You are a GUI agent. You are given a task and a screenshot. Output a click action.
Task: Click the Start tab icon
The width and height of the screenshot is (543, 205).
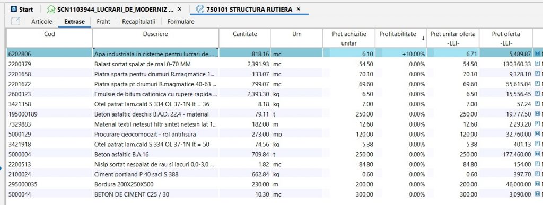(14, 10)
